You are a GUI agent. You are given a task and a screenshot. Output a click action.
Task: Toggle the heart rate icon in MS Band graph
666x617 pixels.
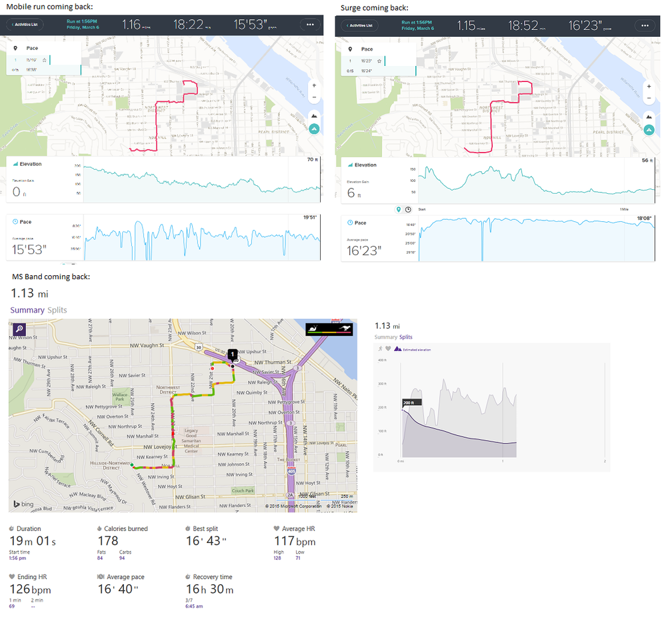(x=388, y=348)
